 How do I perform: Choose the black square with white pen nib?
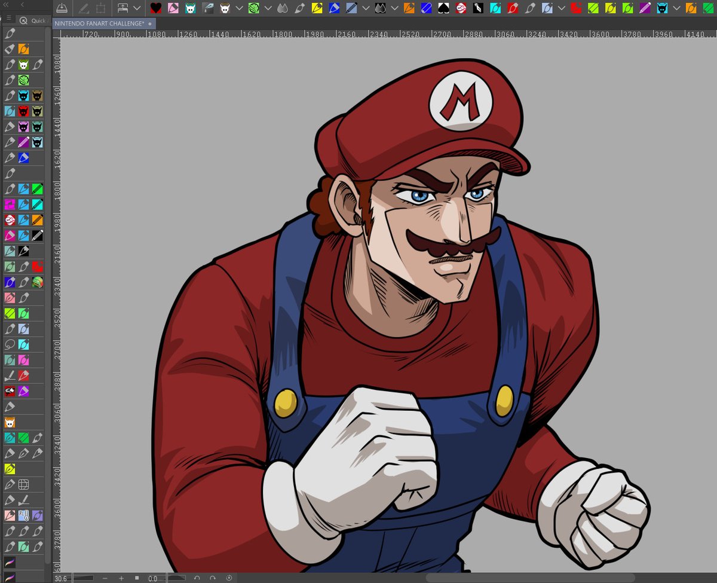[x=478, y=8]
